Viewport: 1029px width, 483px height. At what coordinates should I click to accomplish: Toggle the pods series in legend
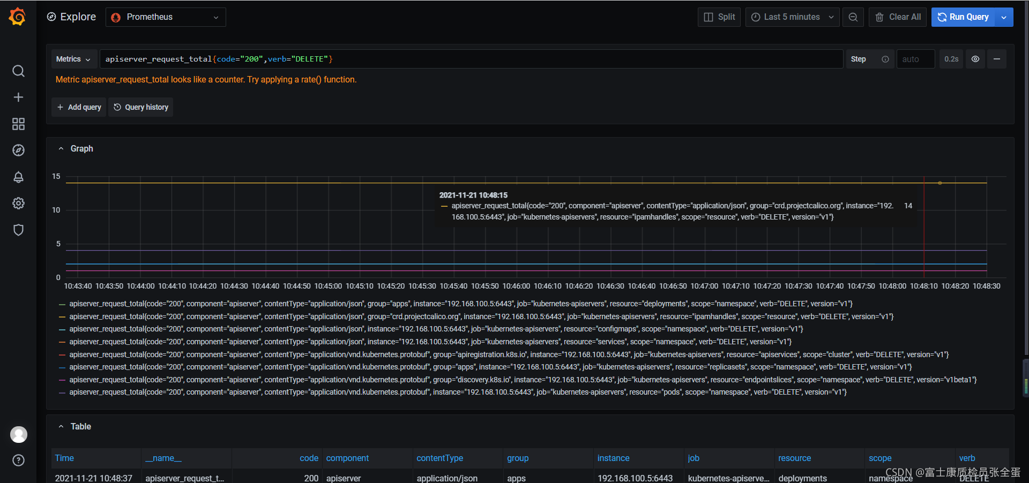tap(458, 392)
